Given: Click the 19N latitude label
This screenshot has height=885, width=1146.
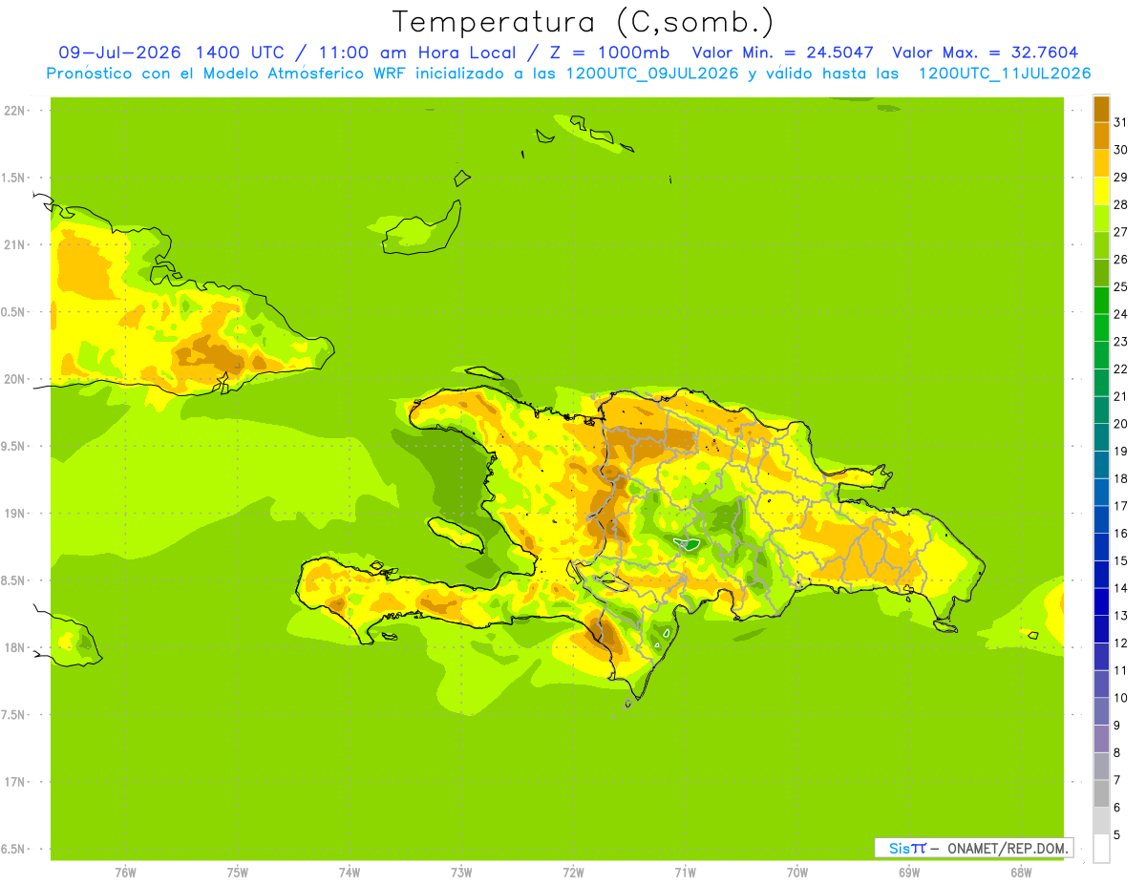Looking at the screenshot, I should pyautogui.click(x=14, y=514).
